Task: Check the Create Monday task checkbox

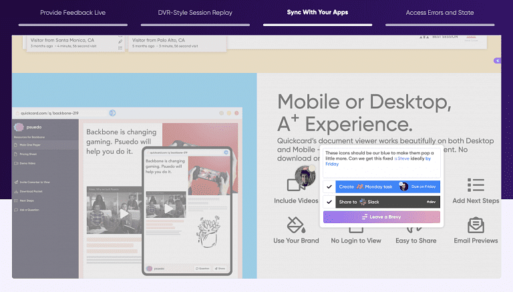Action: (x=329, y=186)
